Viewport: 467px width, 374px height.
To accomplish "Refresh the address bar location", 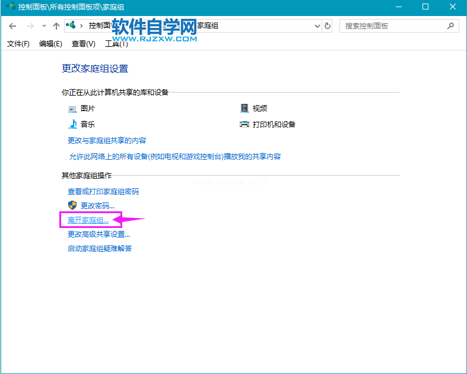I will click(x=328, y=26).
